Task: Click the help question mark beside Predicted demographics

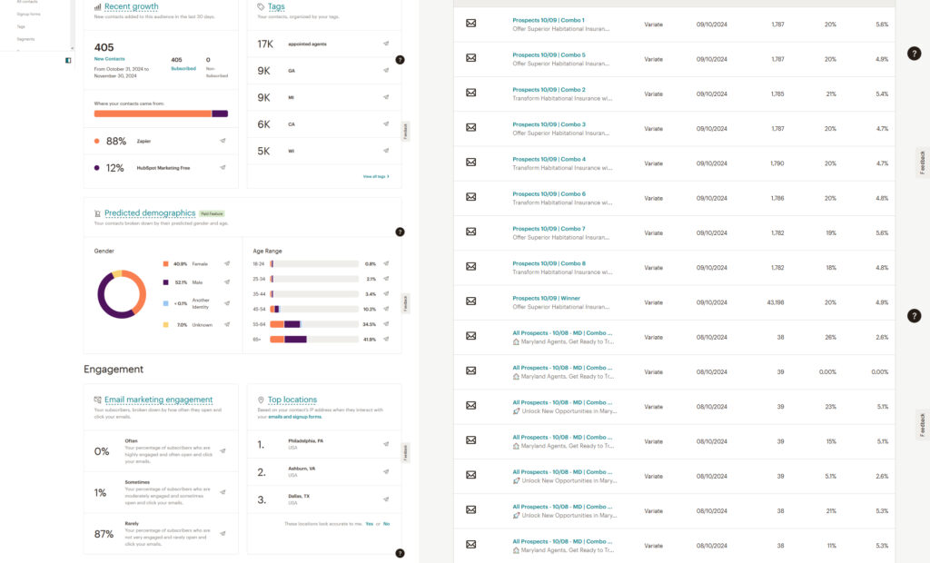Action: [x=400, y=232]
